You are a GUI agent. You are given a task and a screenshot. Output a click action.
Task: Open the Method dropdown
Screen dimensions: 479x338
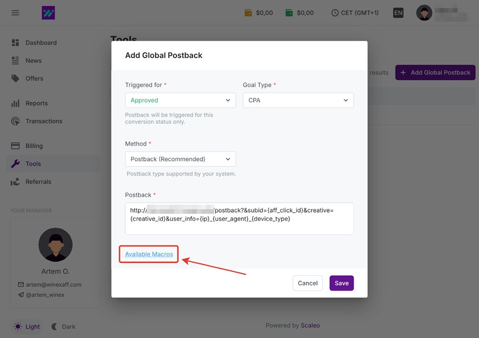[x=180, y=159]
